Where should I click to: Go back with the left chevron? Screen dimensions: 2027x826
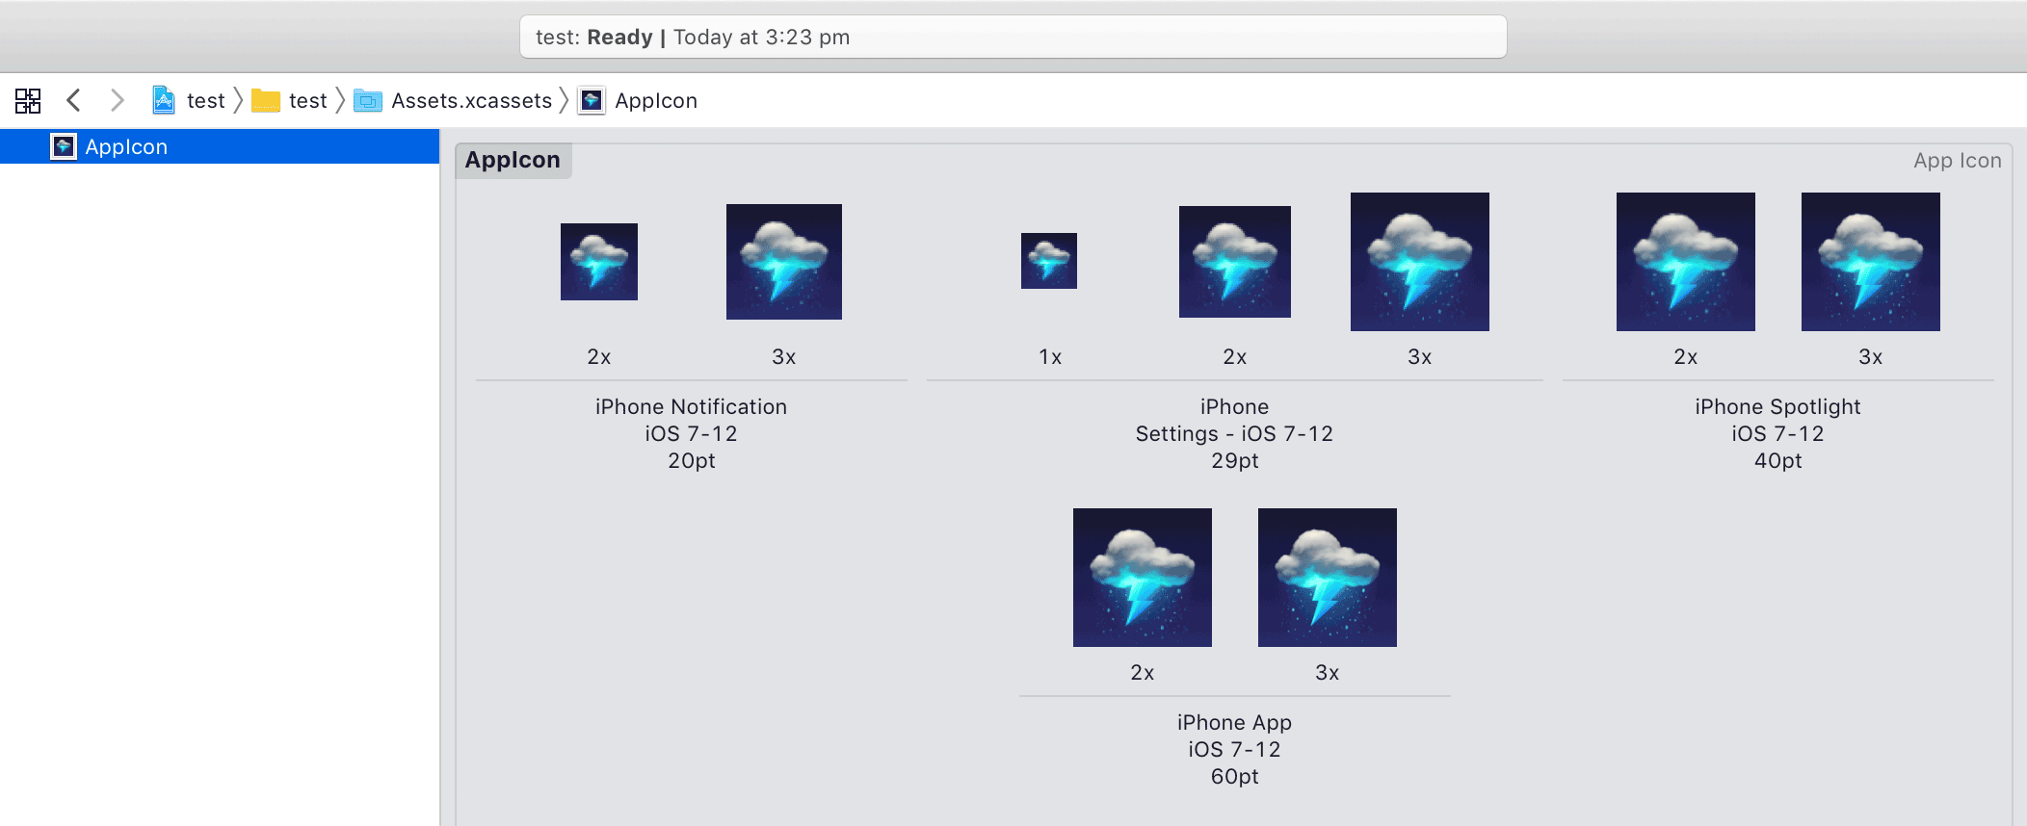pyautogui.click(x=73, y=100)
